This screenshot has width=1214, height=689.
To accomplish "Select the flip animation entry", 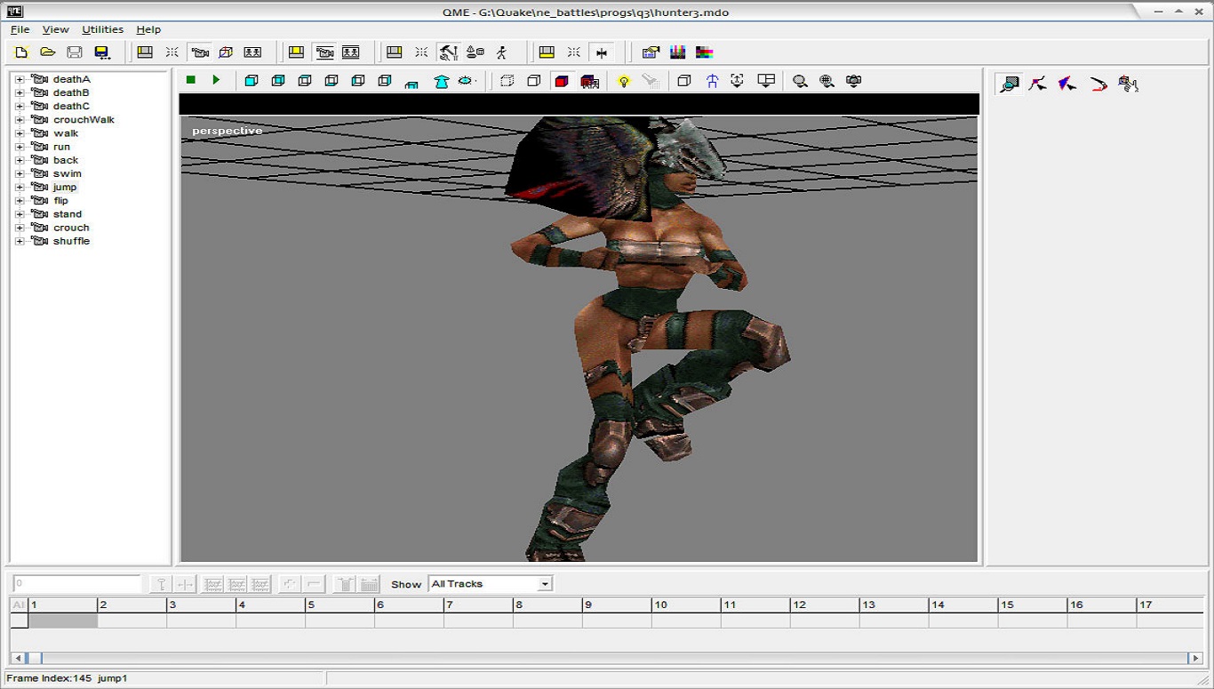I will point(60,201).
